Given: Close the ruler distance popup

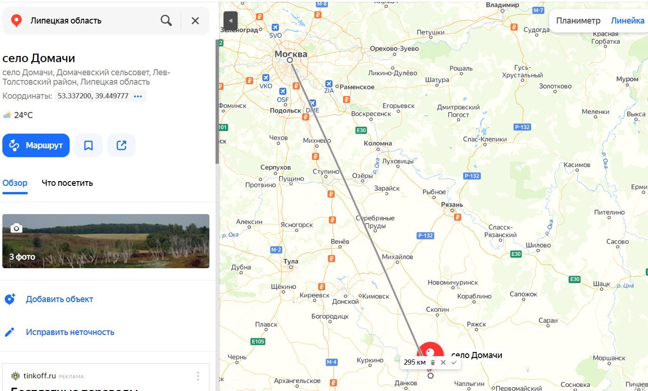Looking at the screenshot, I should (443, 362).
